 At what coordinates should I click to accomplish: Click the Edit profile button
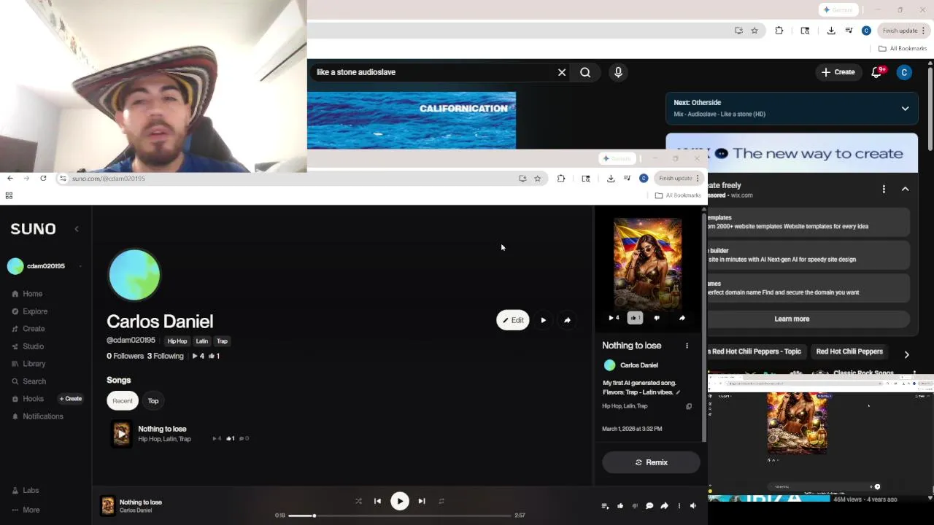(513, 320)
